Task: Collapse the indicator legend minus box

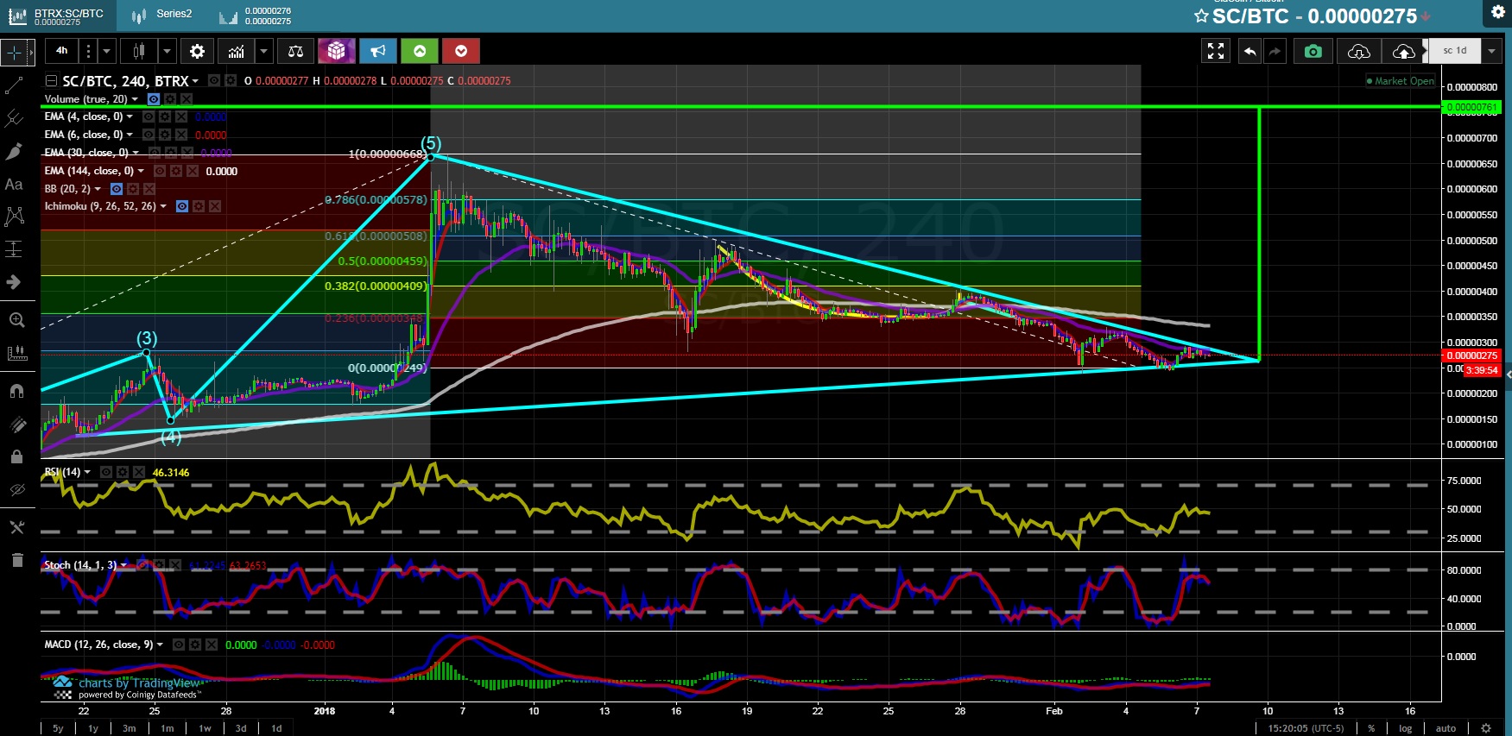Action: pos(51,80)
